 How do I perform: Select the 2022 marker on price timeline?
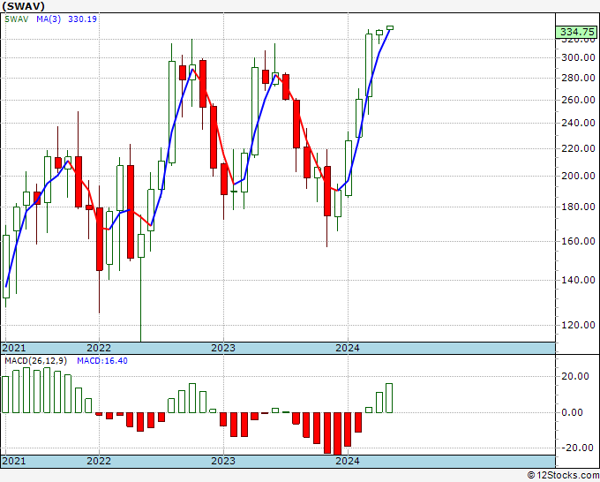coord(99,348)
